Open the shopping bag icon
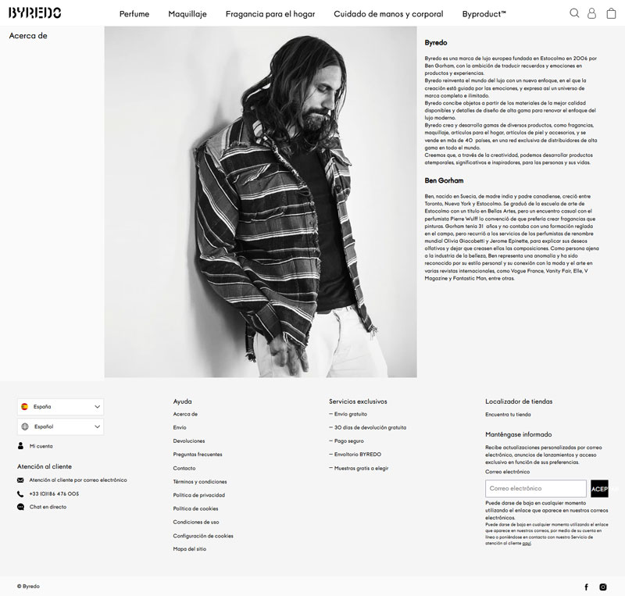Viewport: 625px width, 596px height. click(x=611, y=13)
